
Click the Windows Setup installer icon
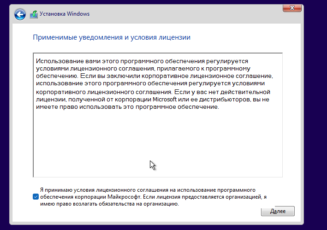(34, 14)
